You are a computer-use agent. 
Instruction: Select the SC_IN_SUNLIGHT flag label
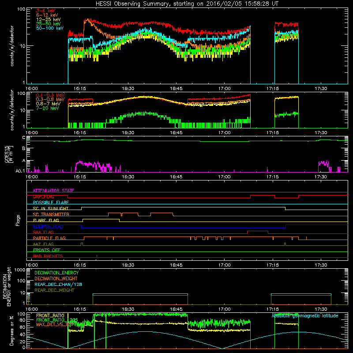click(51, 208)
